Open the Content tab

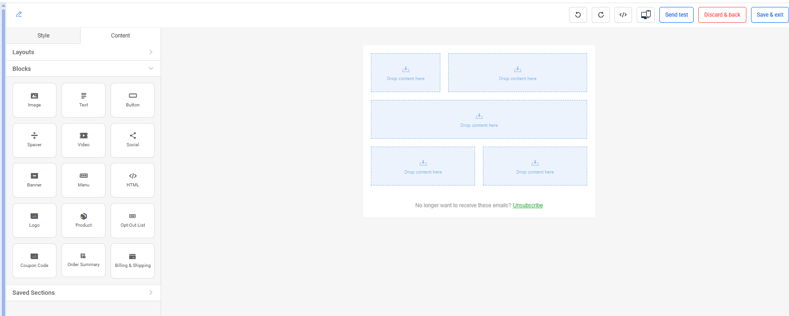(x=120, y=36)
